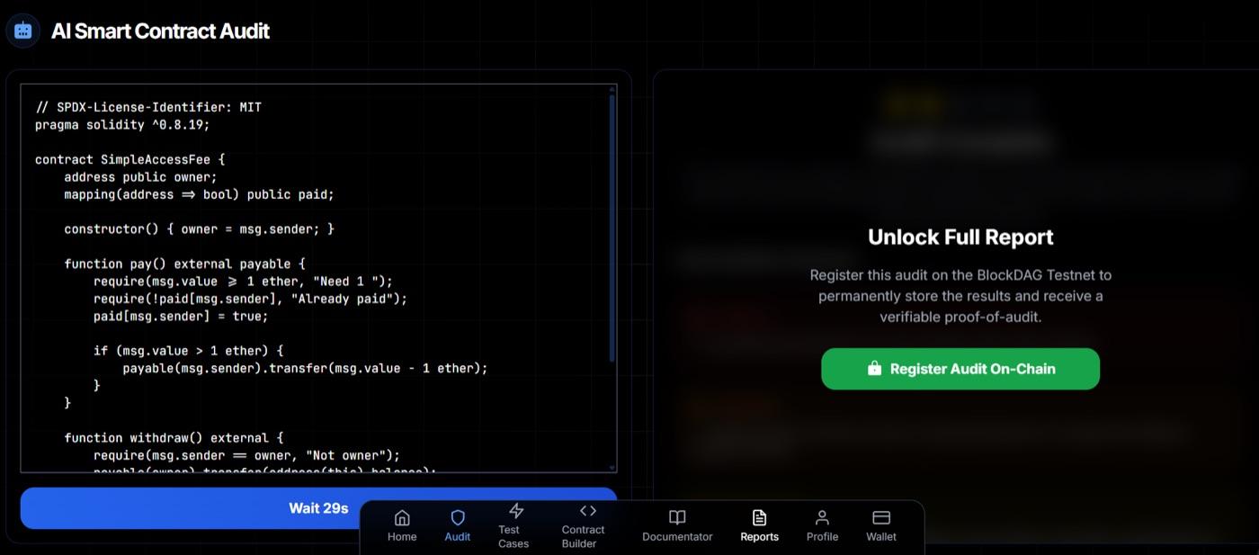Open Reports using the document icon
Viewport: 1259px width, 555px height.
pos(759,517)
